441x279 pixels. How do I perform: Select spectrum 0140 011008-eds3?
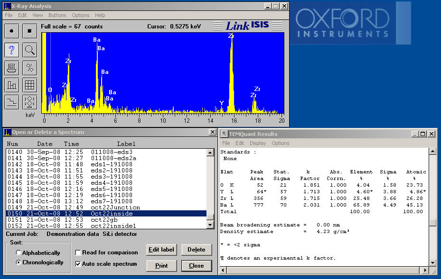(x=106, y=152)
